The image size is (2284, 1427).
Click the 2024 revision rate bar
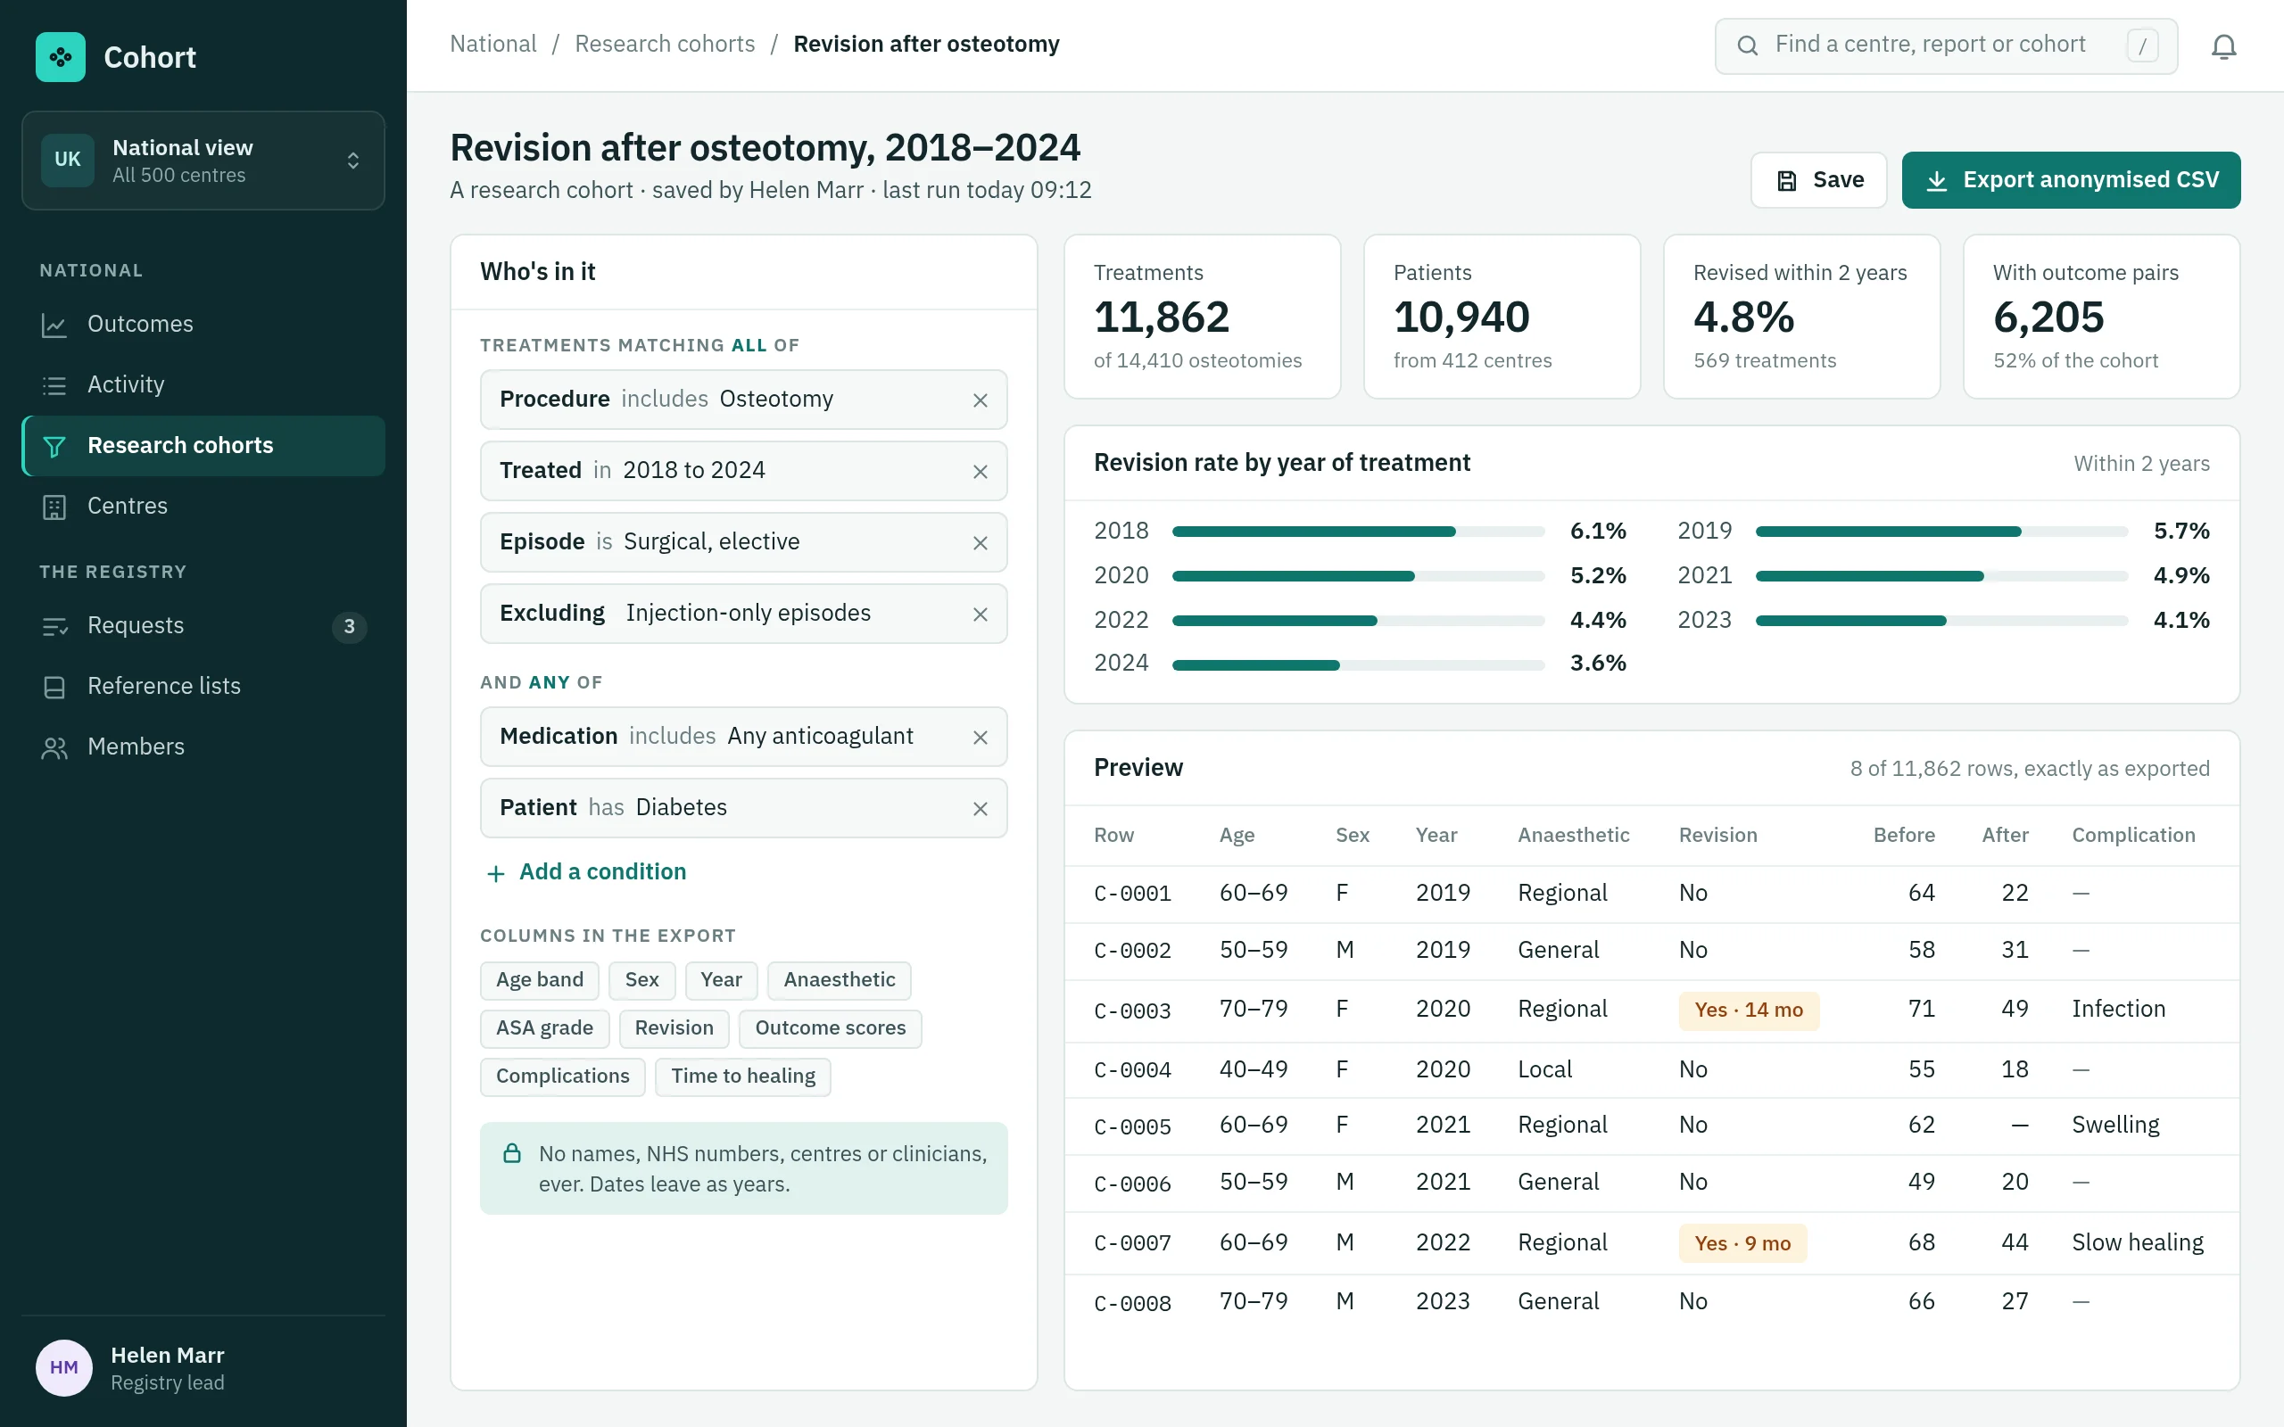tap(1358, 664)
